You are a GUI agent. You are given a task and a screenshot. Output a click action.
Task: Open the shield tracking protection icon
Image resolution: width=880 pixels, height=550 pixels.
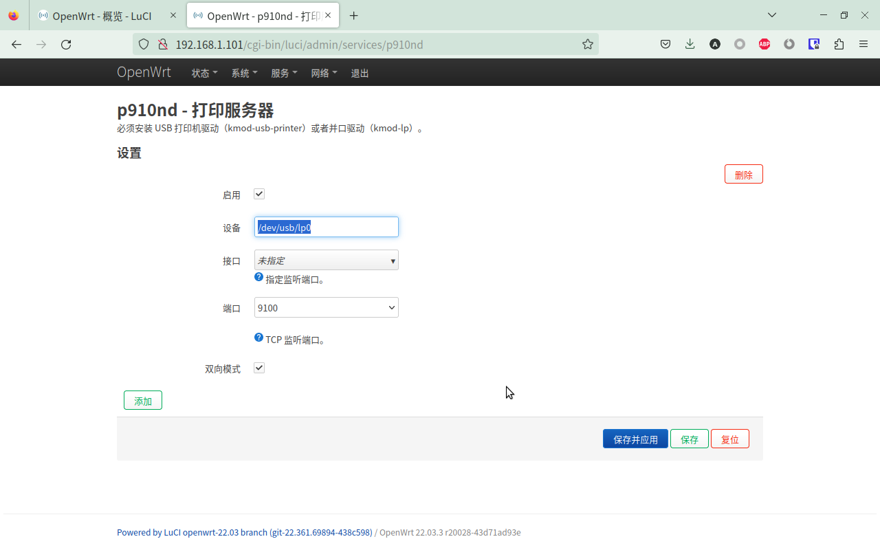[x=144, y=44]
